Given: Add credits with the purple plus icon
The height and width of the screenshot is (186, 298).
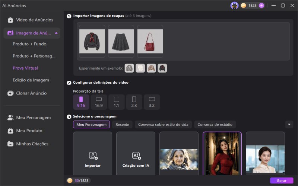Looking at the screenshot, I should (261, 6).
